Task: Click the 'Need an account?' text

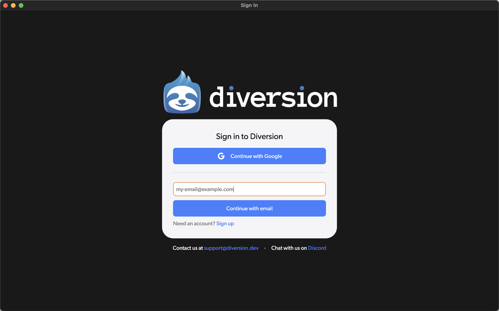Action: (x=194, y=223)
